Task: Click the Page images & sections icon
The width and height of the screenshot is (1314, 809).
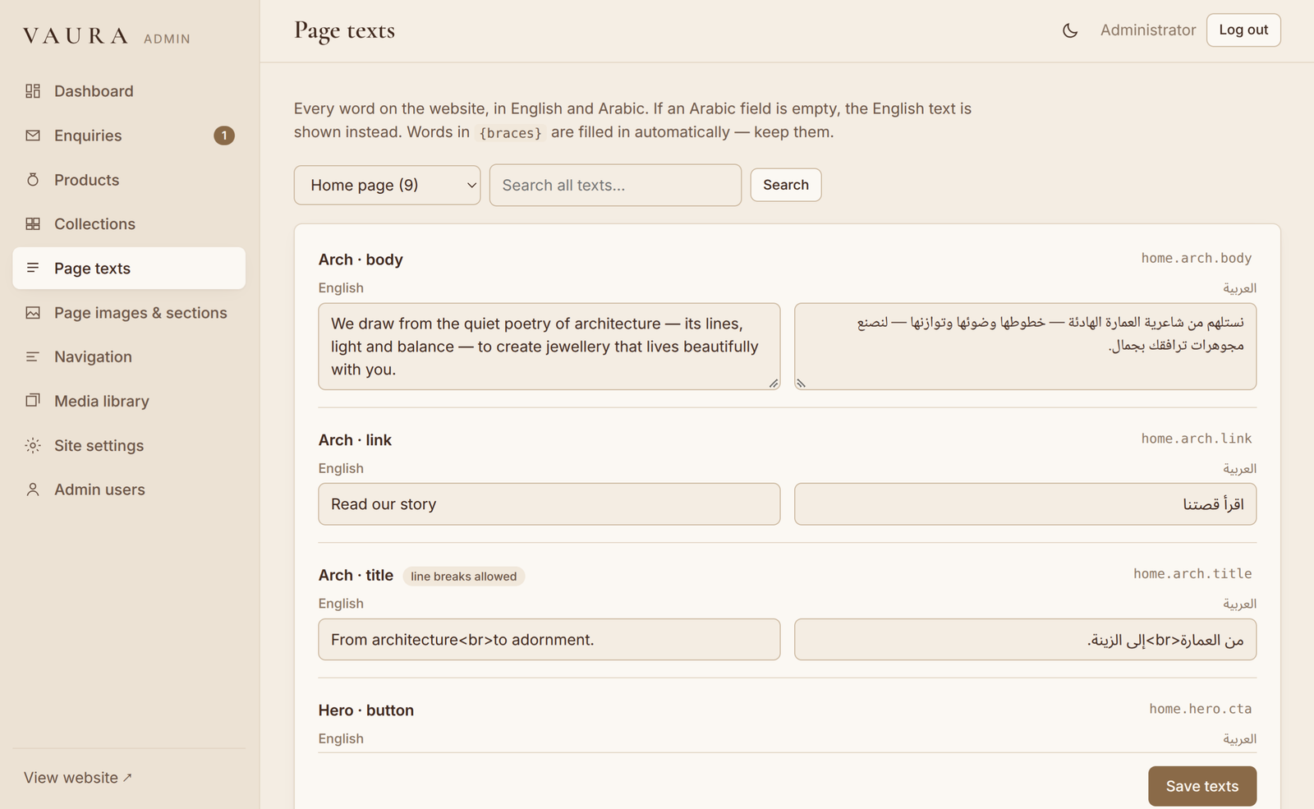Action: (33, 312)
